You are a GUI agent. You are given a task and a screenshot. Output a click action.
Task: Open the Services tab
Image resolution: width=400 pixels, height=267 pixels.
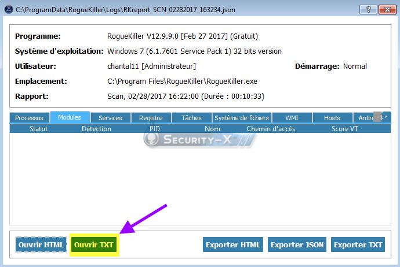click(x=110, y=118)
